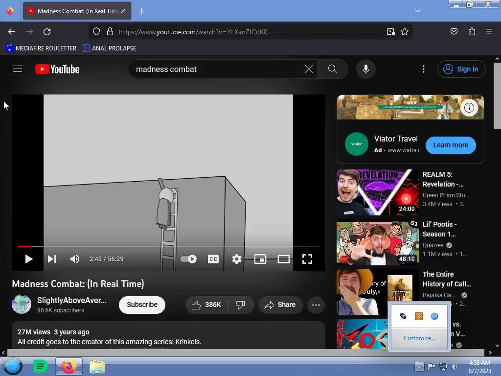Close the Madness Combat tab
The image size is (501, 376).
[x=123, y=11]
